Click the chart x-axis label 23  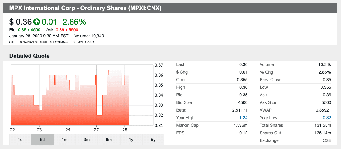(39, 129)
